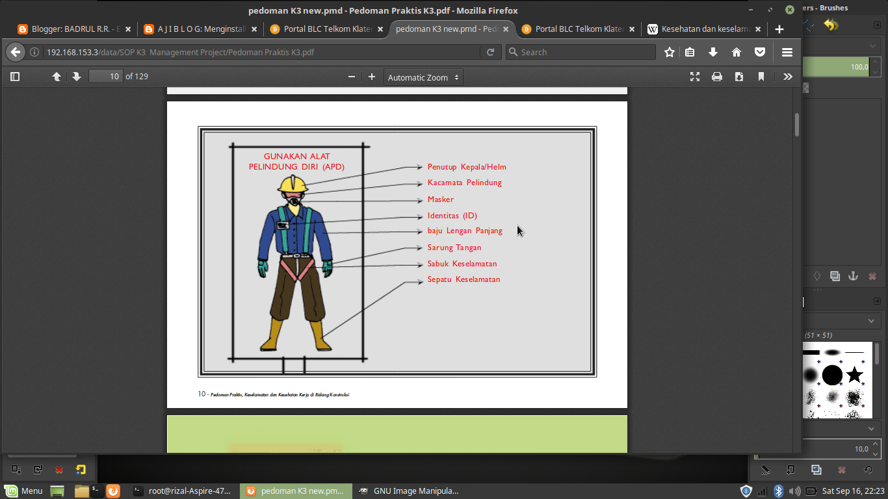888x499 pixels.
Task: Download the PDF file
Action: click(x=739, y=77)
